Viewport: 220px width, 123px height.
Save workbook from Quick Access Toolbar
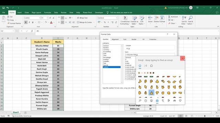(3, 8)
